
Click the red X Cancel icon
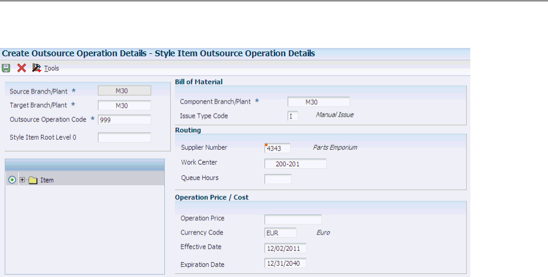[x=22, y=68]
